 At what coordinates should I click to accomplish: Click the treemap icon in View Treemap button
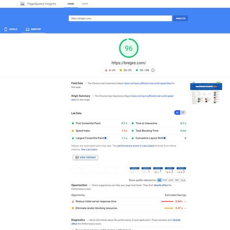click(77, 157)
